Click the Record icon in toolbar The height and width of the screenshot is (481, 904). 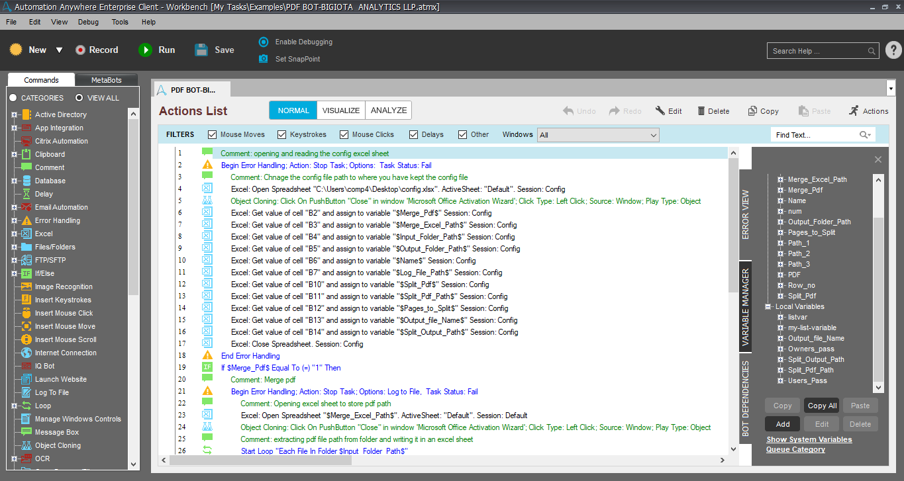81,50
